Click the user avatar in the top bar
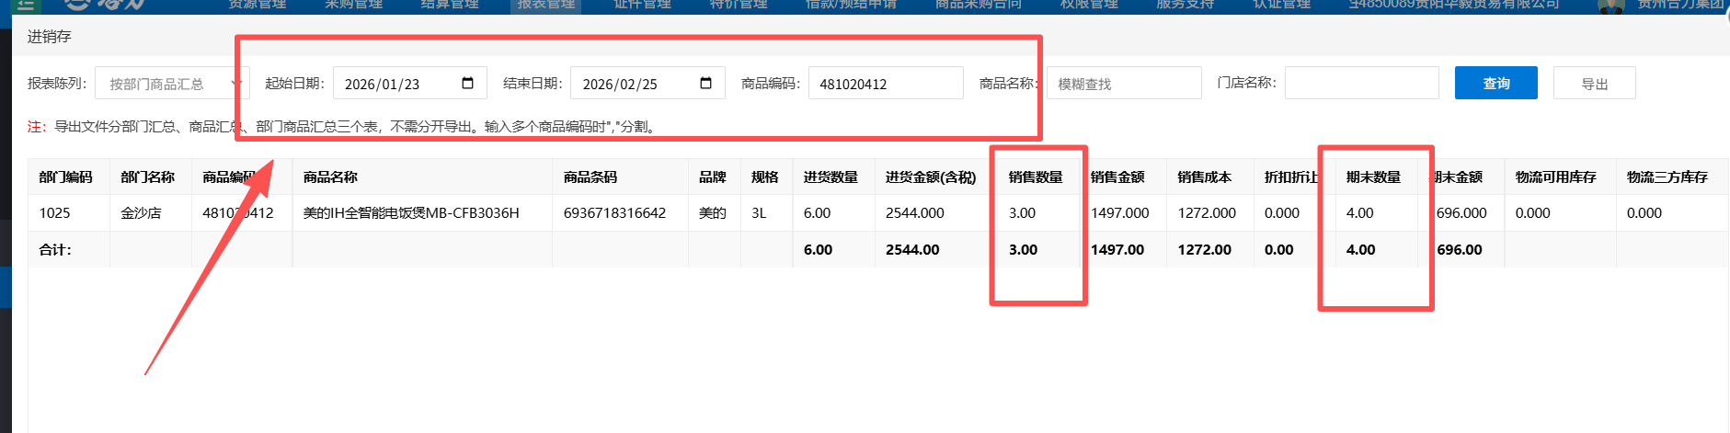Viewport: 1730px width, 433px height. pyautogui.click(x=1610, y=6)
